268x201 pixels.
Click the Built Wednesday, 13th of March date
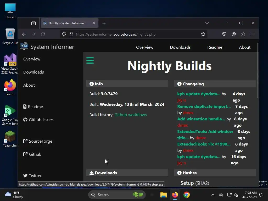(127, 104)
